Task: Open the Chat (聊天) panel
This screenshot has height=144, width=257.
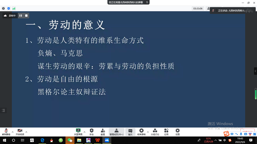Action: click(x=130, y=132)
